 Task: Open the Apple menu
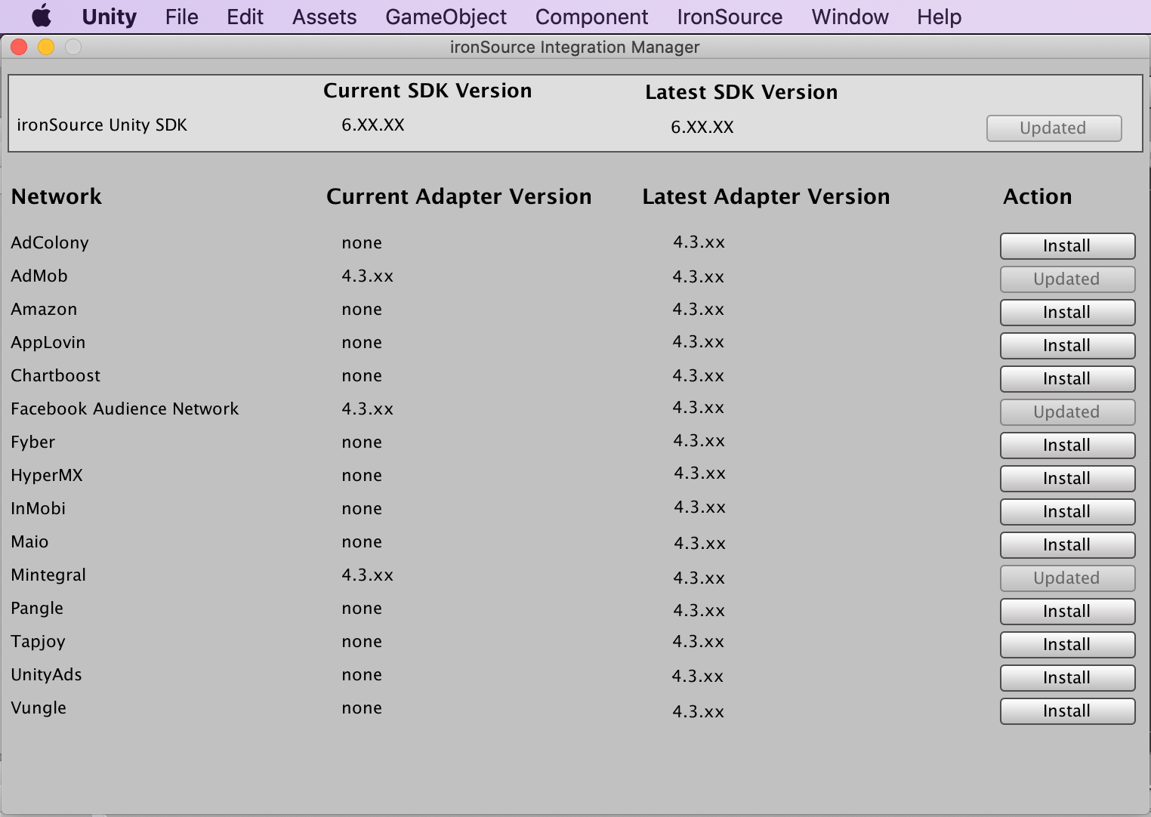[42, 16]
